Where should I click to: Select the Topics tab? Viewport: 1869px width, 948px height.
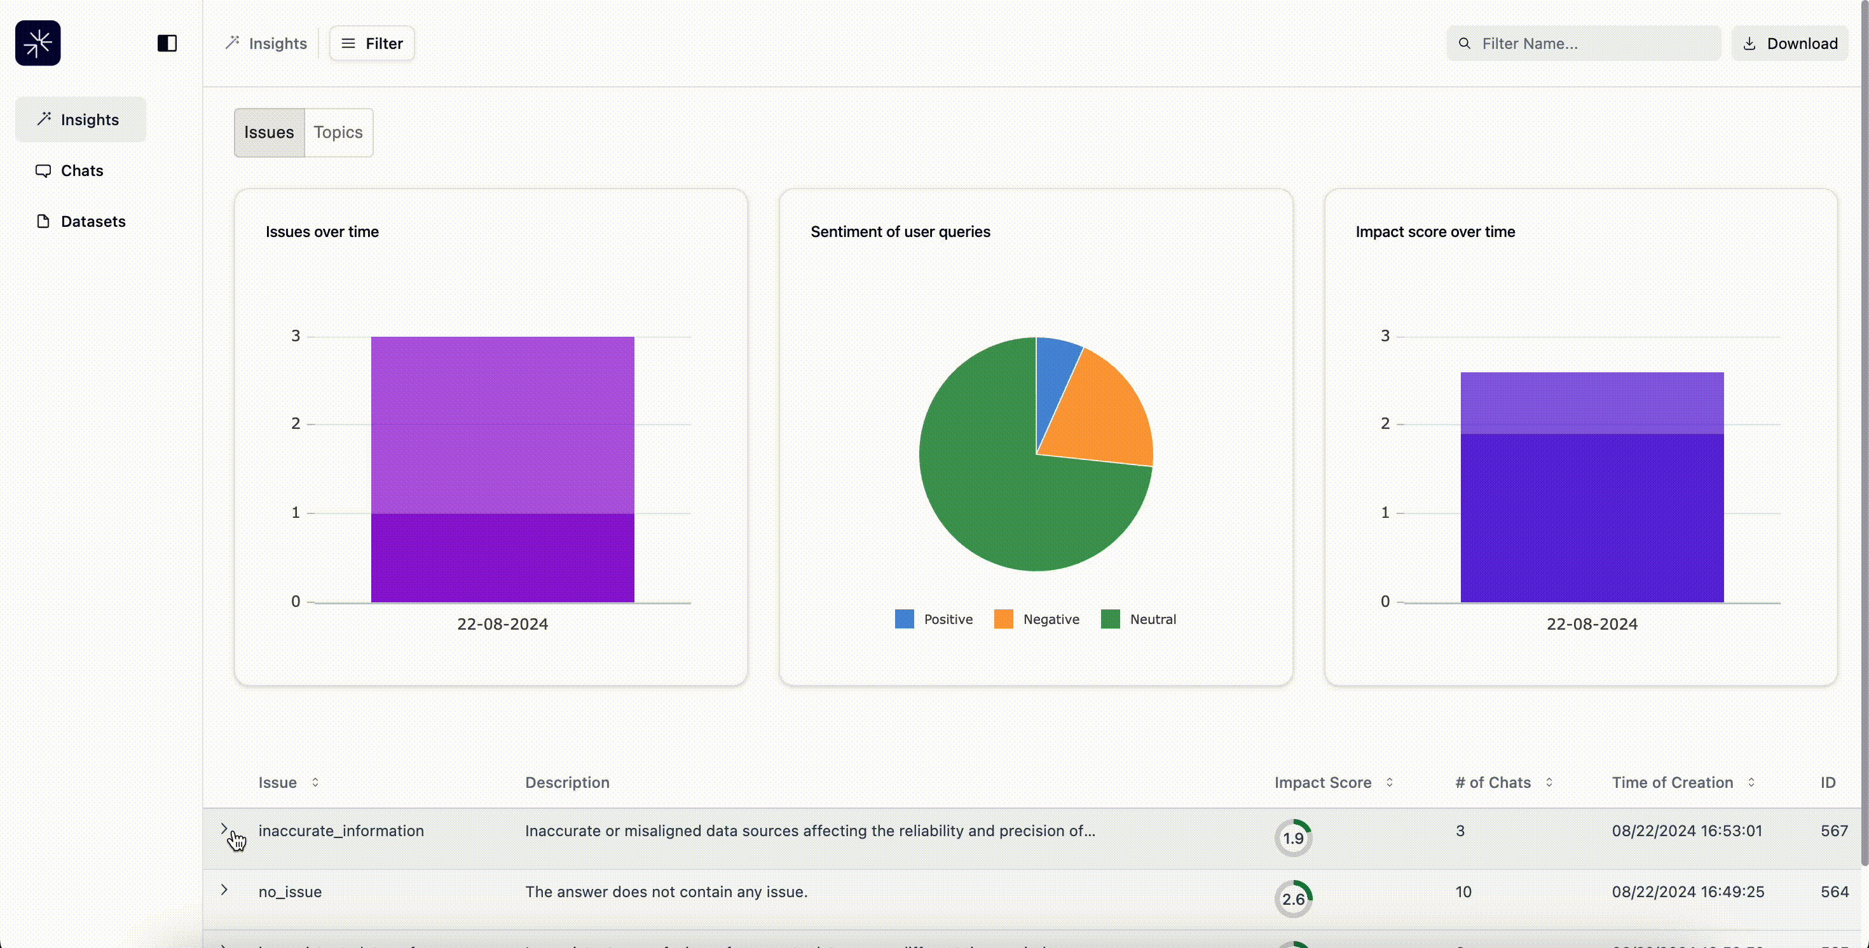336,132
